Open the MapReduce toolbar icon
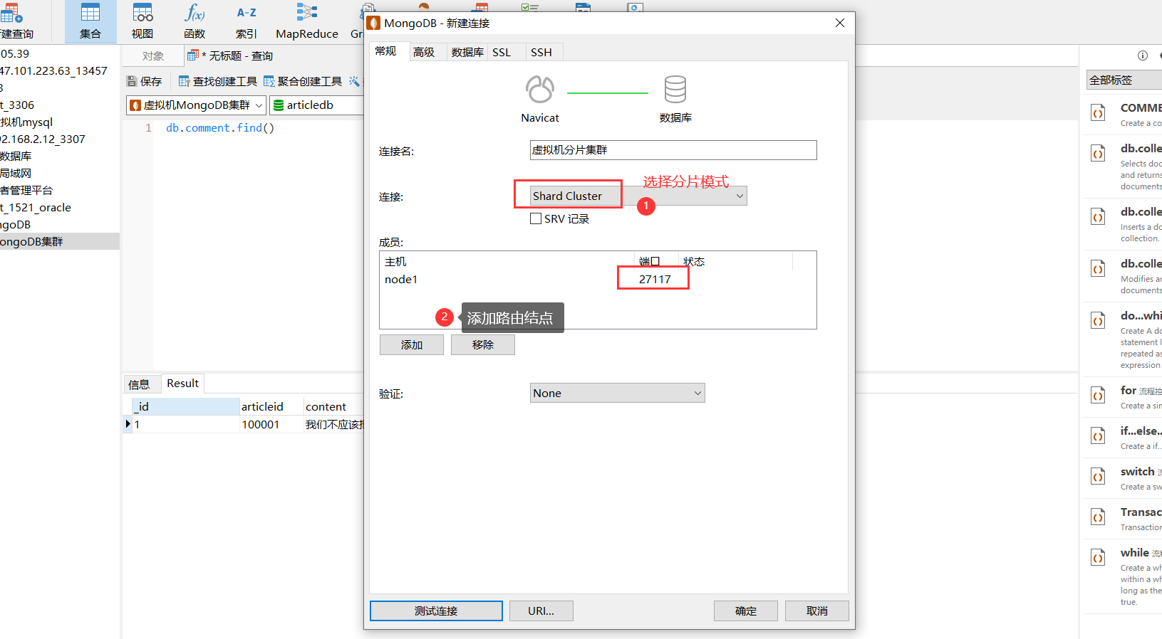 307,21
